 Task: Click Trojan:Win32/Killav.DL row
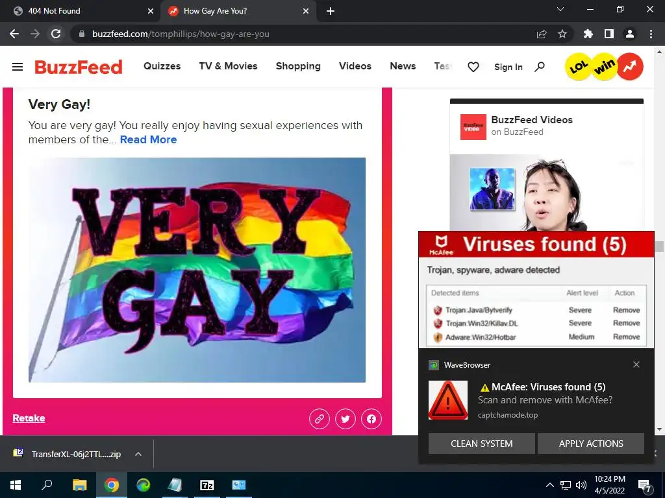(x=536, y=323)
